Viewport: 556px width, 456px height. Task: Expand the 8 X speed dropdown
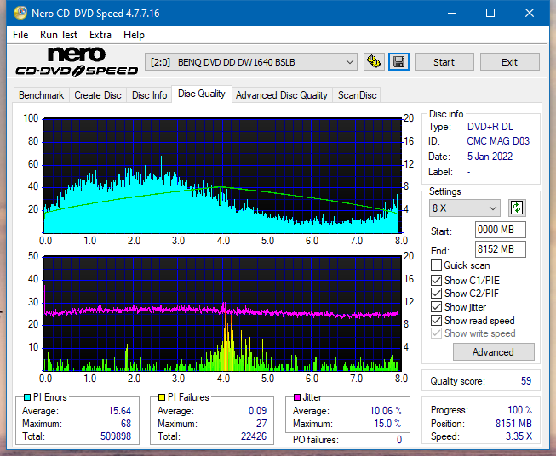[x=465, y=208]
